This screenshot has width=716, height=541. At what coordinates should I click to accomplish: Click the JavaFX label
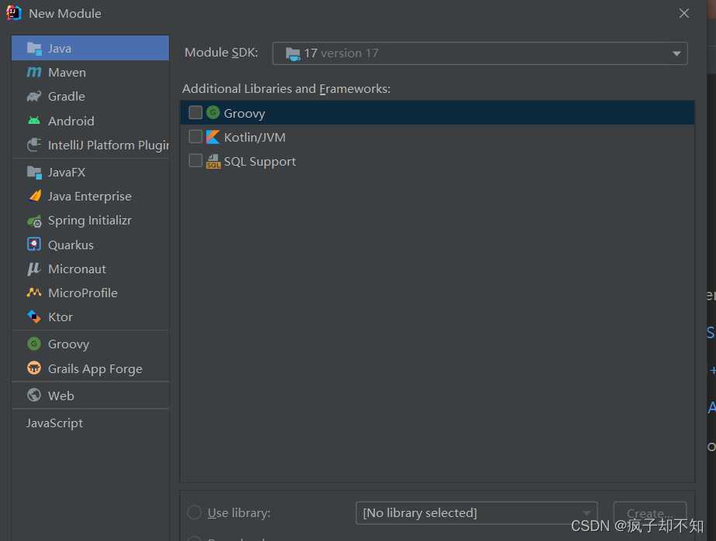click(67, 173)
